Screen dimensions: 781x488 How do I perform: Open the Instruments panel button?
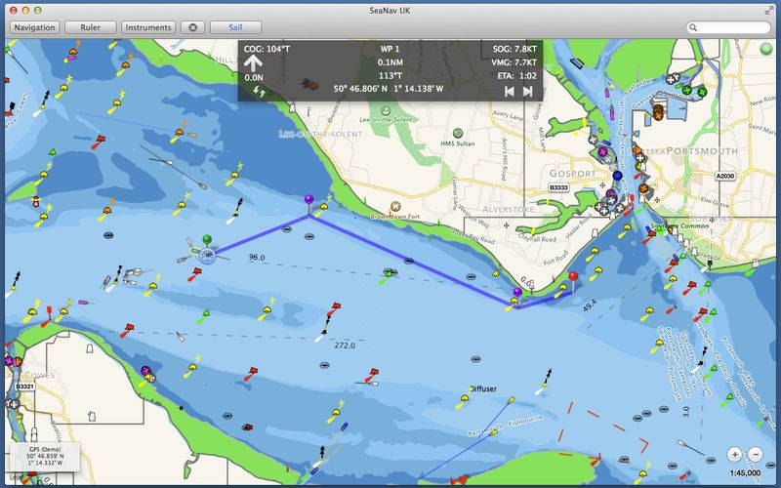148,27
